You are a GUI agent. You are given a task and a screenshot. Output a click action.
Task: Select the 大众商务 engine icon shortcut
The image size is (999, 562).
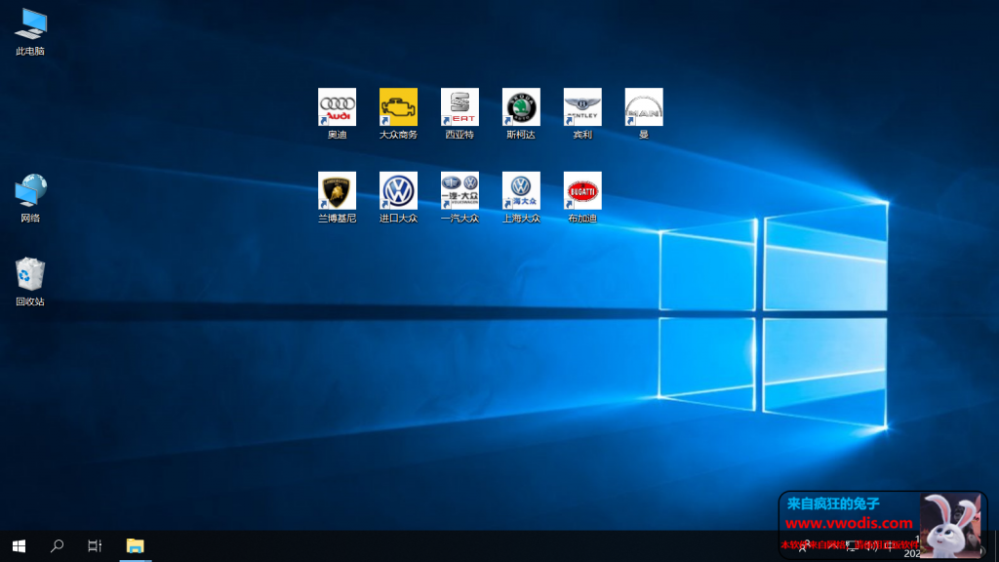click(x=398, y=107)
